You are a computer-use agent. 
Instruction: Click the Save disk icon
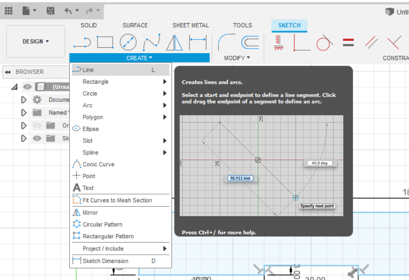[x=50, y=11]
